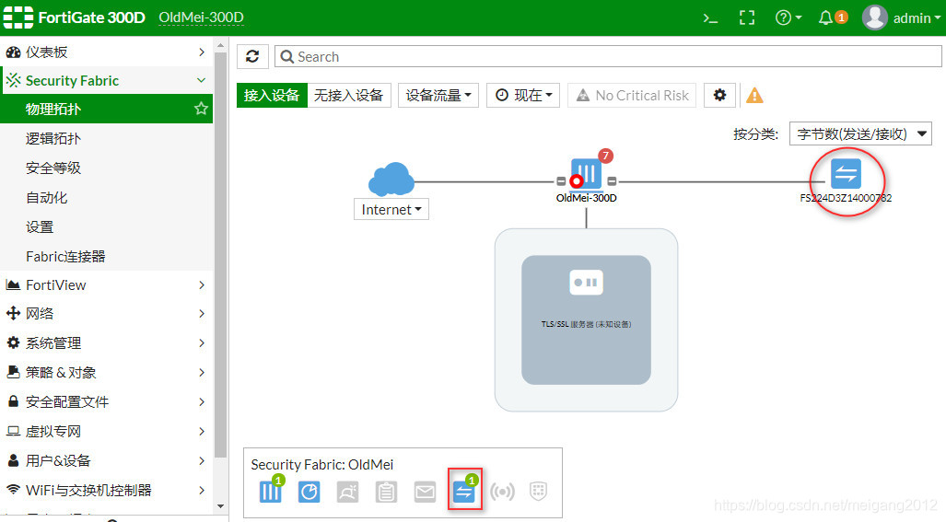Viewport: 946px width, 522px height.
Task: Select the 无接入设备 toggle
Action: click(349, 95)
